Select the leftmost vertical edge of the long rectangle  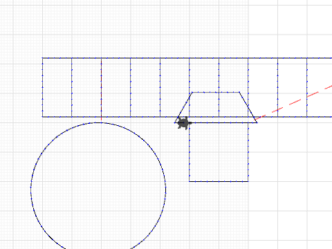pos(42,88)
